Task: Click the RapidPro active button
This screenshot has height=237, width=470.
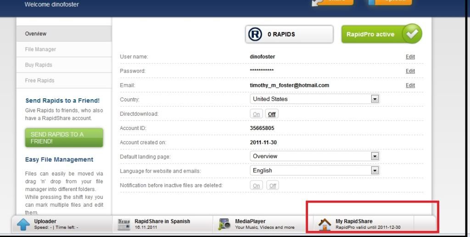Action: (381, 34)
